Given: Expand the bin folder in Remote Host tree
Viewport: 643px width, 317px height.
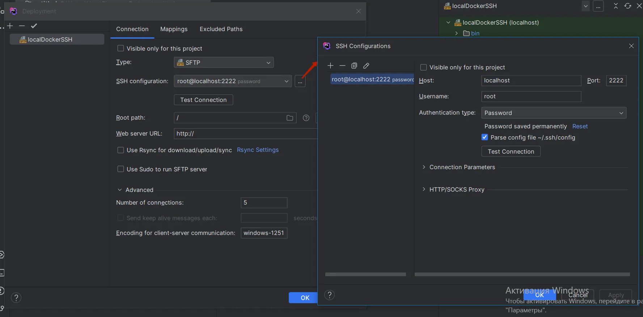Looking at the screenshot, I should click(457, 33).
